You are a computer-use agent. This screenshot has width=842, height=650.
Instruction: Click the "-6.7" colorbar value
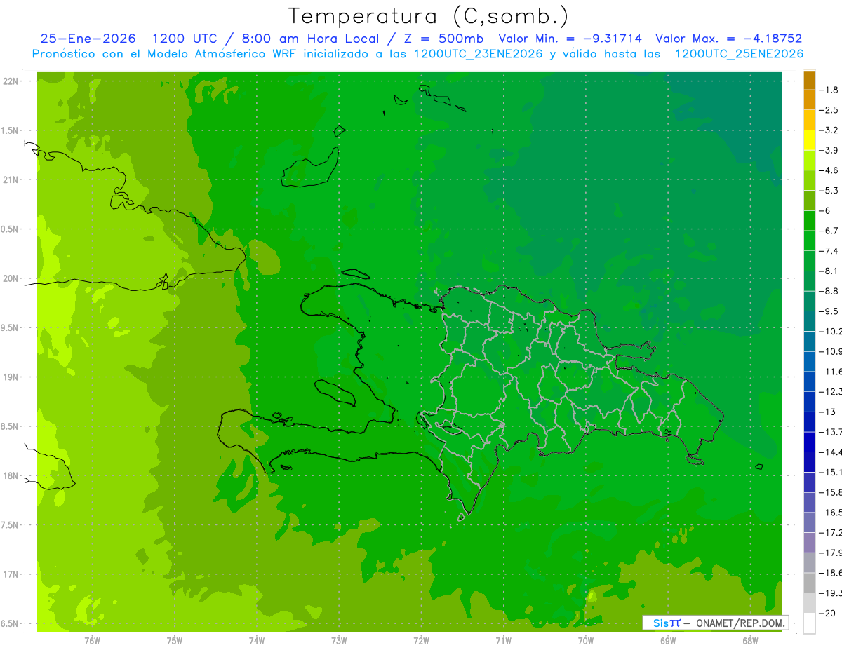pyautogui.click(x=829, y=231)
